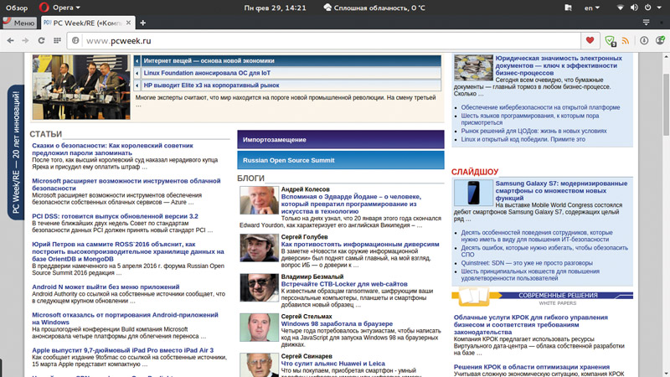
Task: Open the clock calendar Пн фев 29
Action: tap(275, 8)
